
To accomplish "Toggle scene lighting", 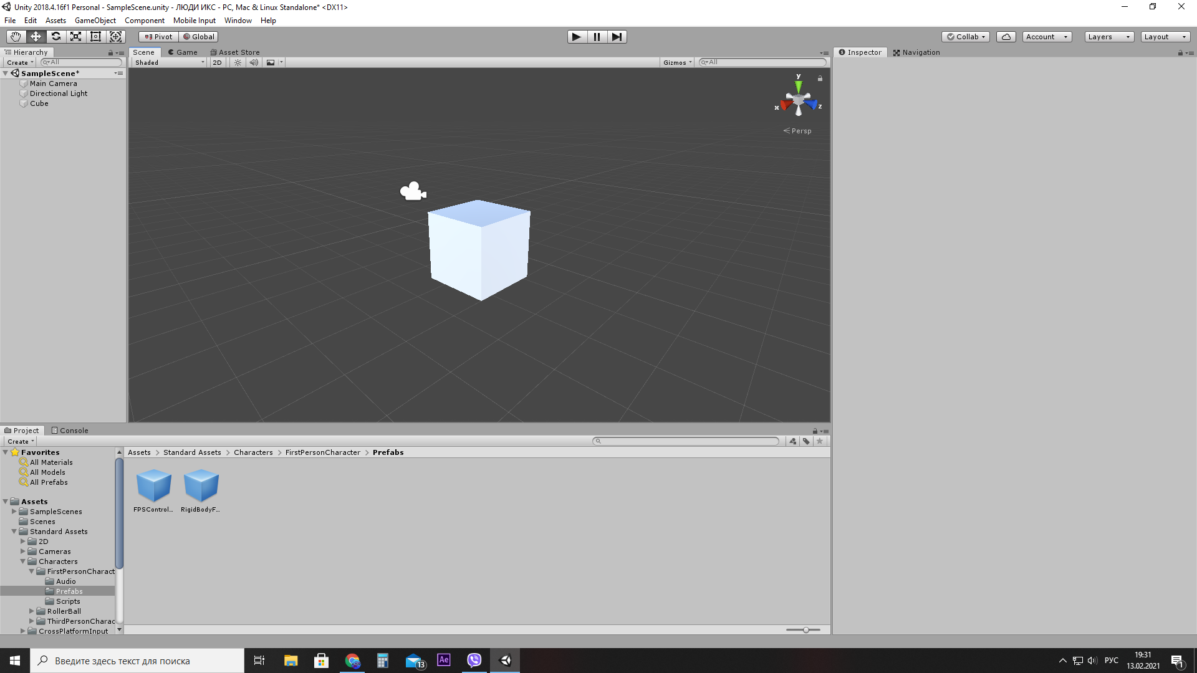I will pos(238,62).
